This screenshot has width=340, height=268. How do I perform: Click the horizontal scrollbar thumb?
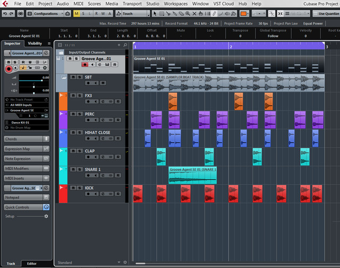[140, 263]
